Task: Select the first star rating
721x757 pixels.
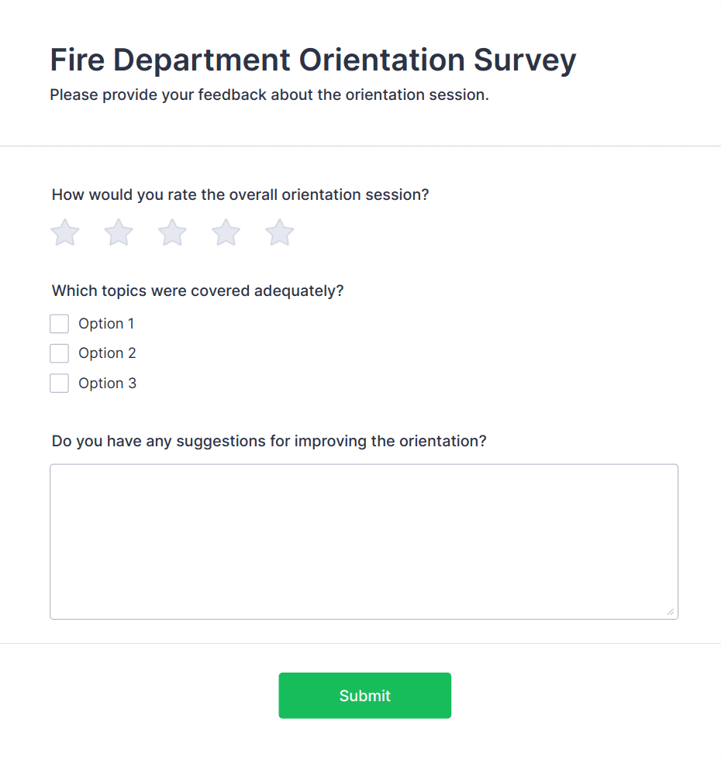Action: tap(65, 232)
